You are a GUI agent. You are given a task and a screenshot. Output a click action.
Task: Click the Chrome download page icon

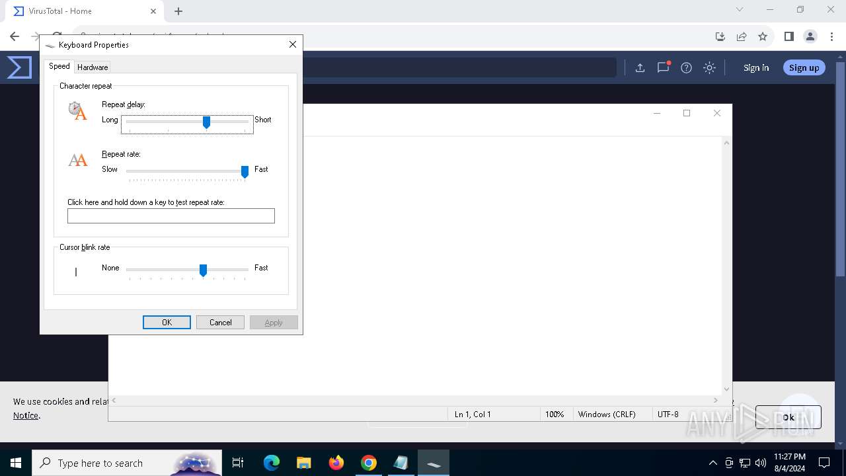720,36
